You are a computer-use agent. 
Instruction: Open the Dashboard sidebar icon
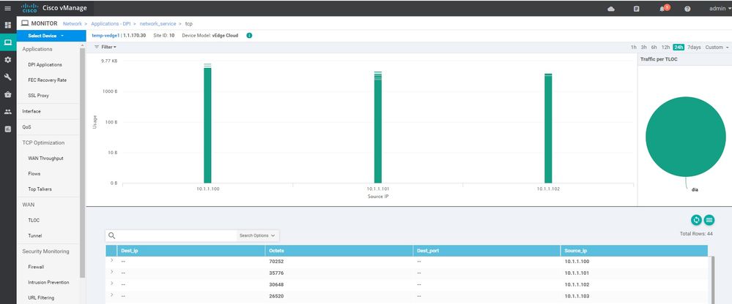(x=8, y=25)
